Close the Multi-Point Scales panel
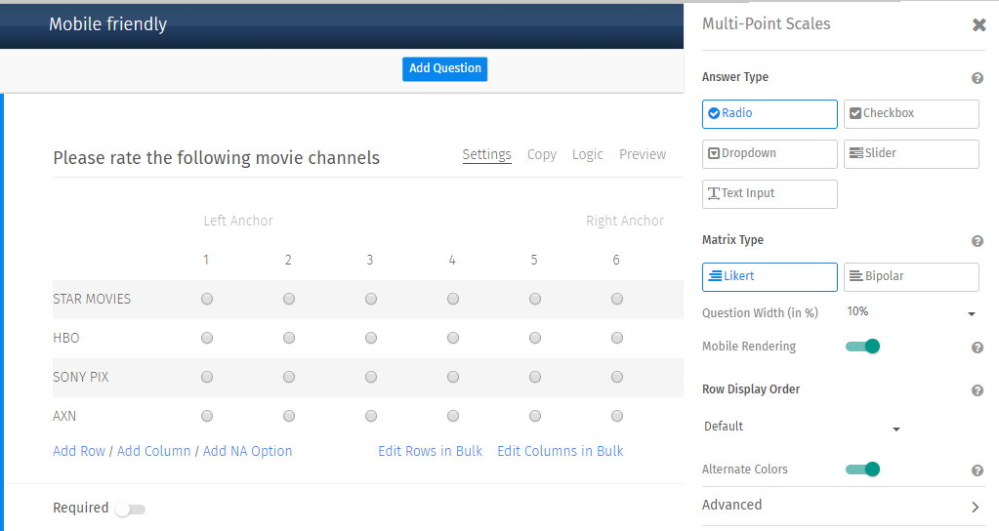Screen dimensions: 999x531 click(978, 25)
